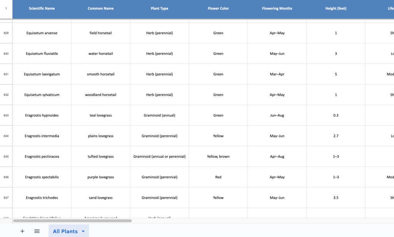Screen dimensions: 394x237
Task: Click the Eragrostis intermedia cell
Action: tap(42, 136)
